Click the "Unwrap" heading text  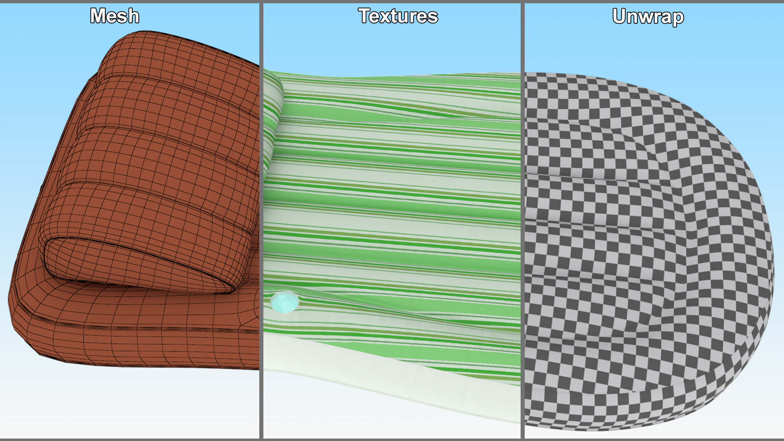point(648,17)
